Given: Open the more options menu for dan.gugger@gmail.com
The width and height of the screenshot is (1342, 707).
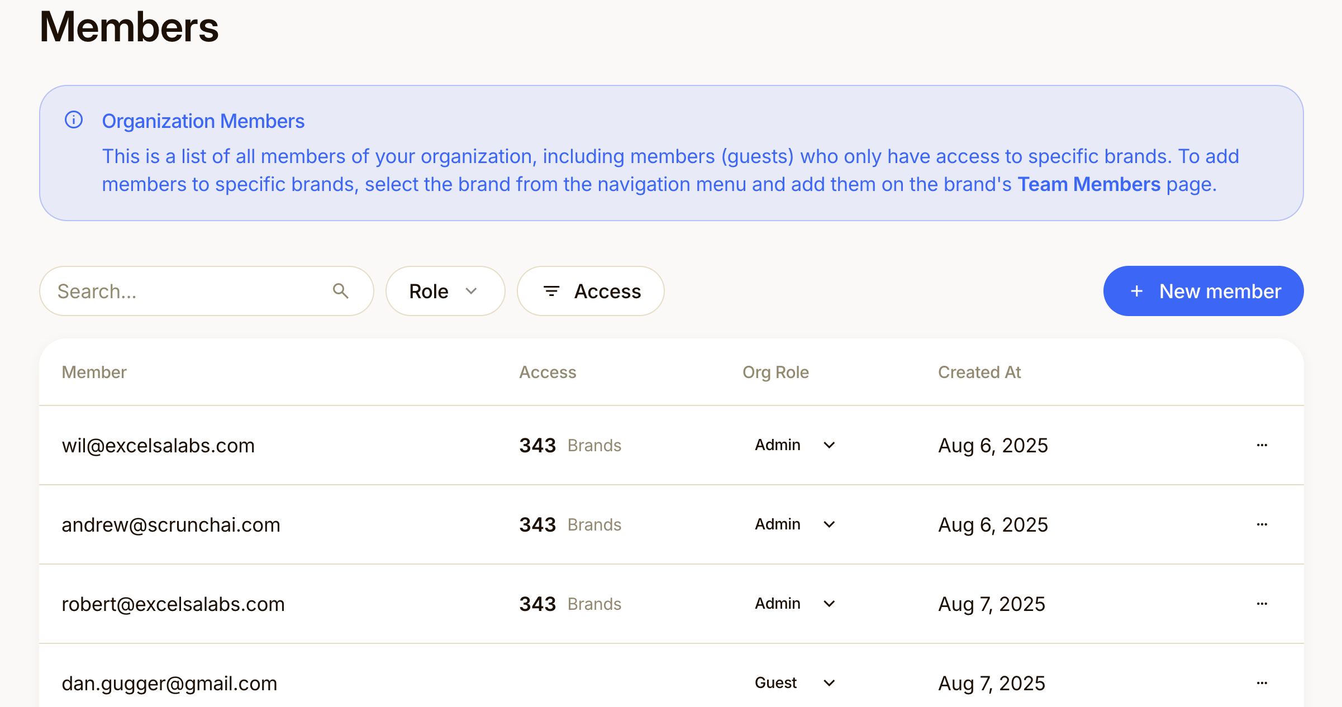Looking at the screenshot, I should coord(1262,683).
